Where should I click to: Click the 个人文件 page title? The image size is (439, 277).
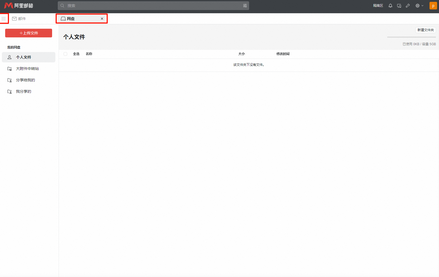pyautogui.click(x=74, y=37)
